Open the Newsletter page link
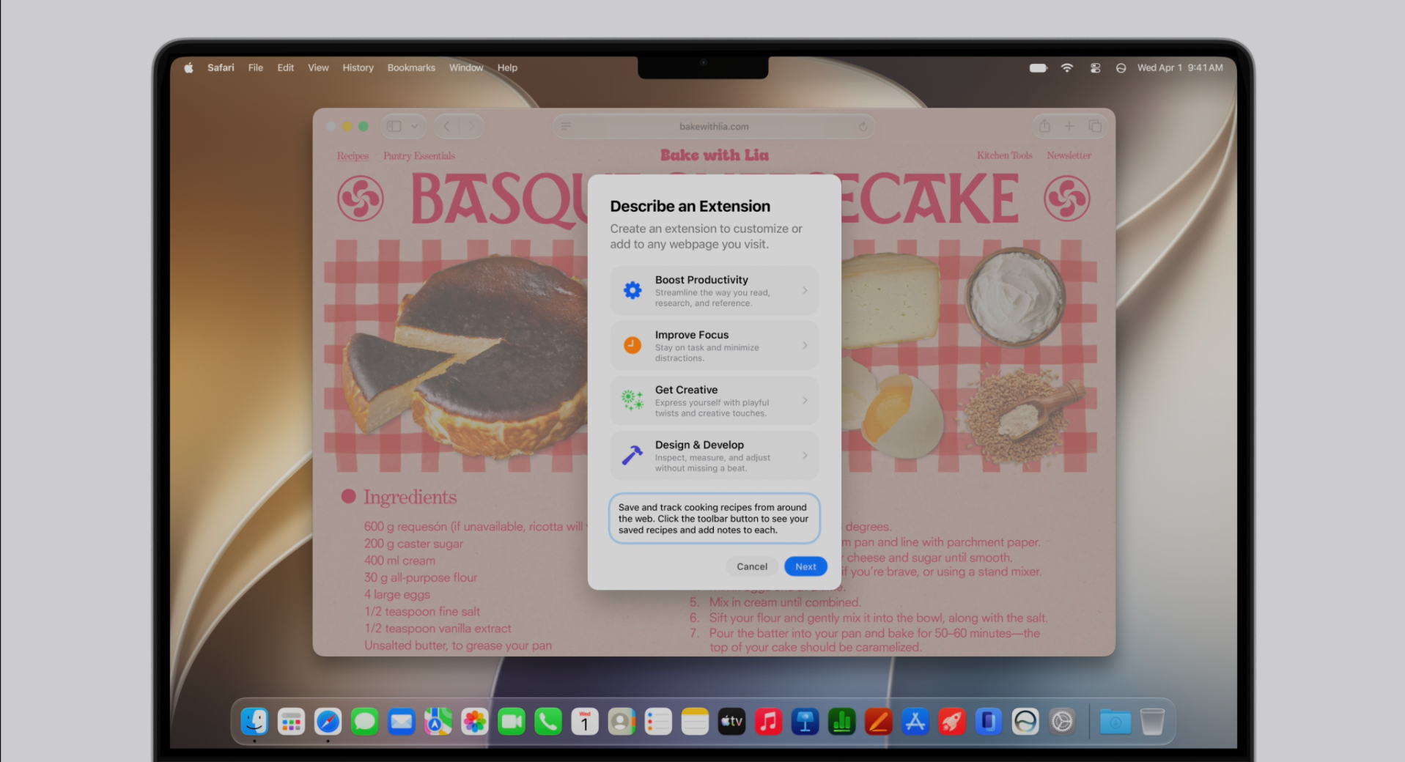The image size is (1405, 762). [x=1069, y=155]
